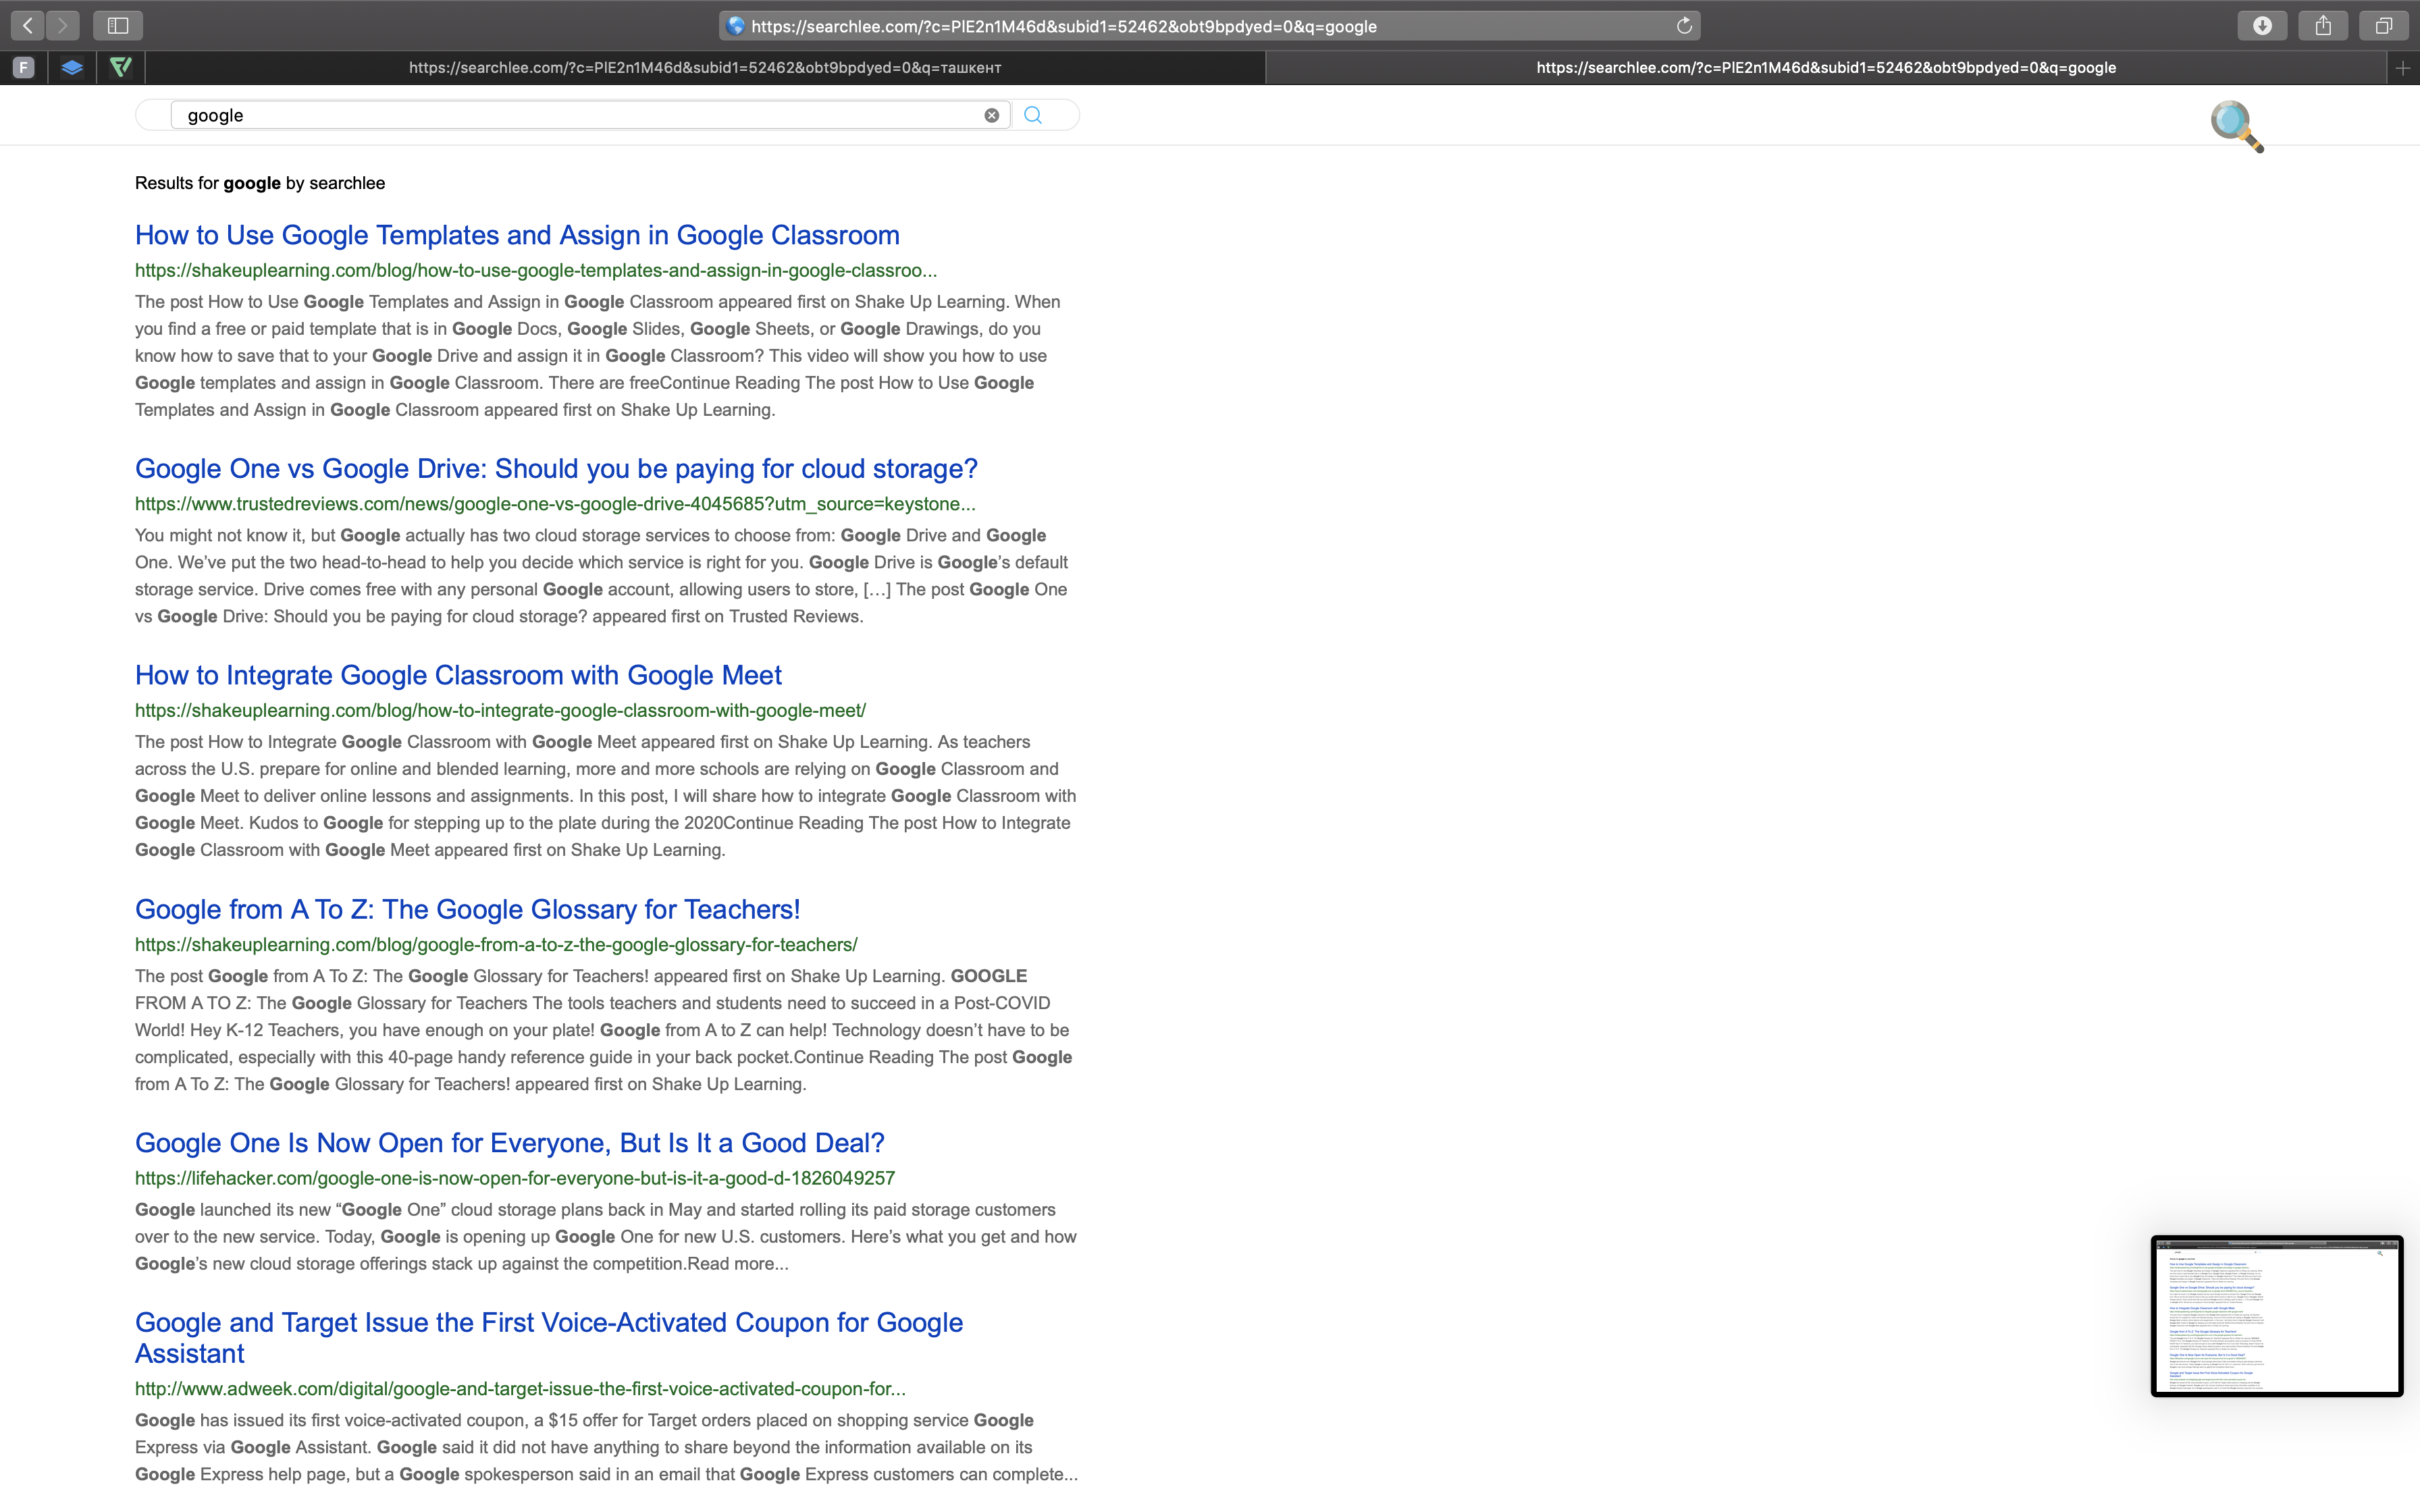Screen dimensions: 2420x1512
Task: Switch to the q=google search tab
Action: click(1826, 68)
